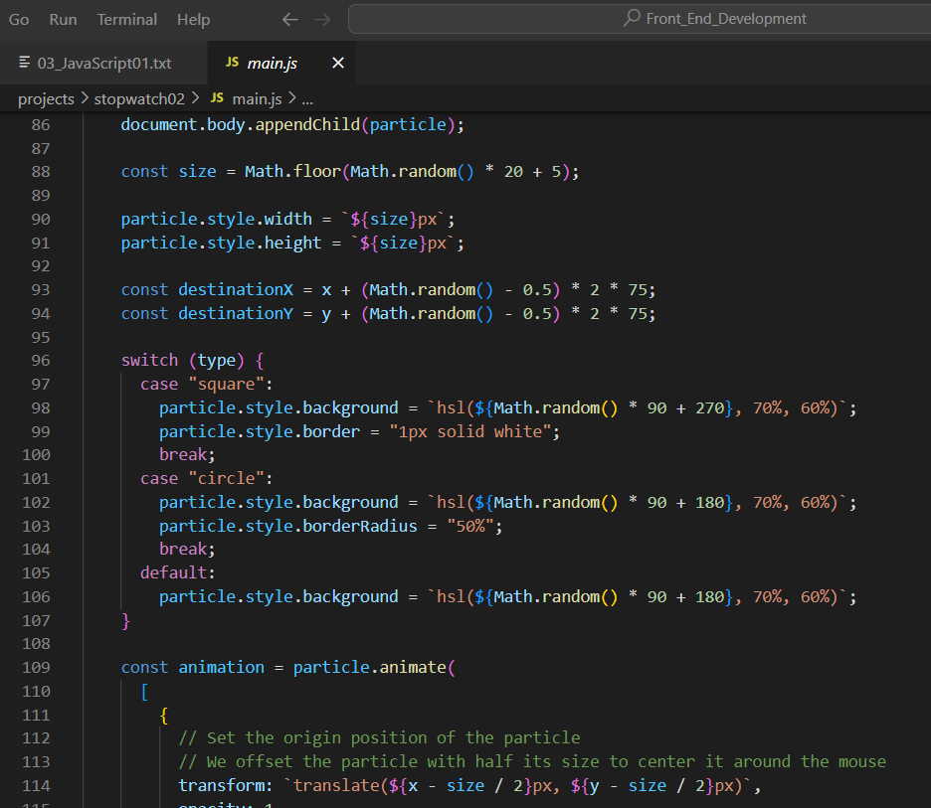Click the JS icon in the breadcrumb

click(217, 97)
